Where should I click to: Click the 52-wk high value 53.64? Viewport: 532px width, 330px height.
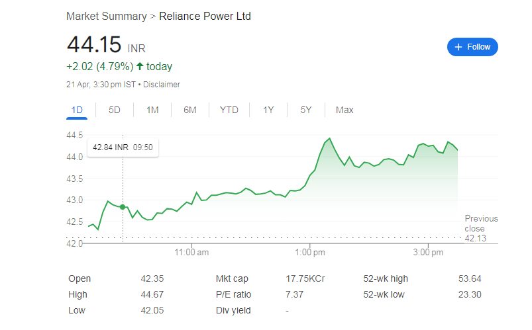pos(470,278)
